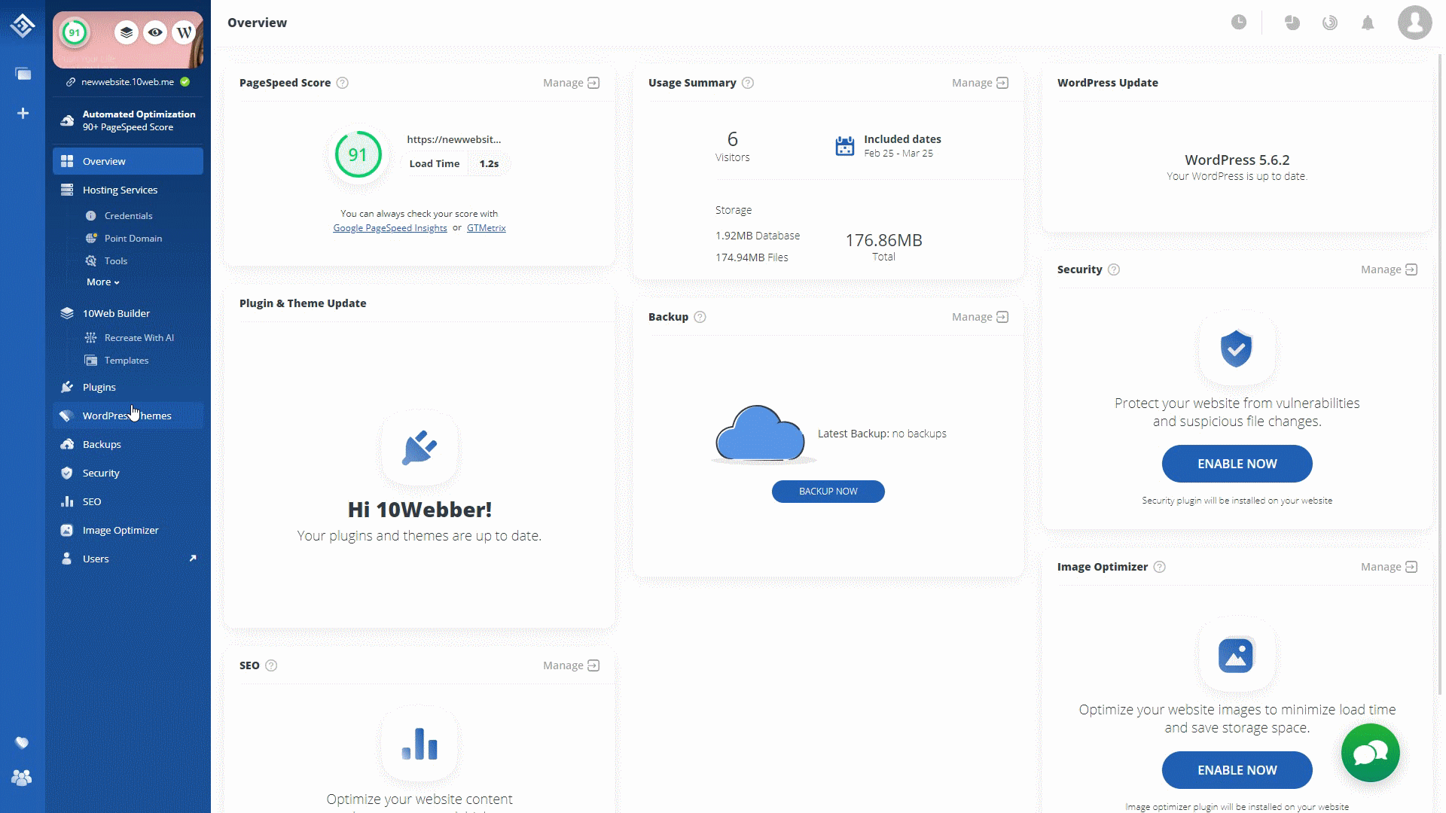Click Security help question mark icon
The height and width of the screenshot is (813, 1446).
1114,269
